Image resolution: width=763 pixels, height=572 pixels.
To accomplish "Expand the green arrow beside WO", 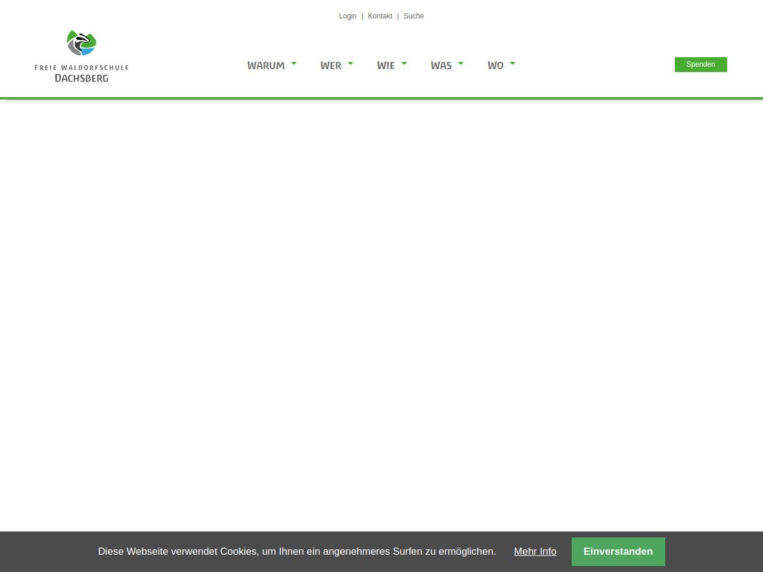I will [x=513, y=63].
